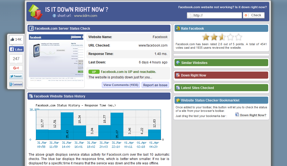Image resolution: width=287 pixels, height=166 pixels.
Task: Click the 01.Apr 04:20 axis label
Action: pos(154,145)
